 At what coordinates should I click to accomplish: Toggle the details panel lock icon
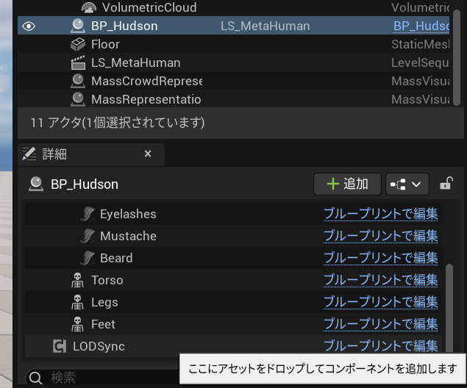[x=446, y=184]
